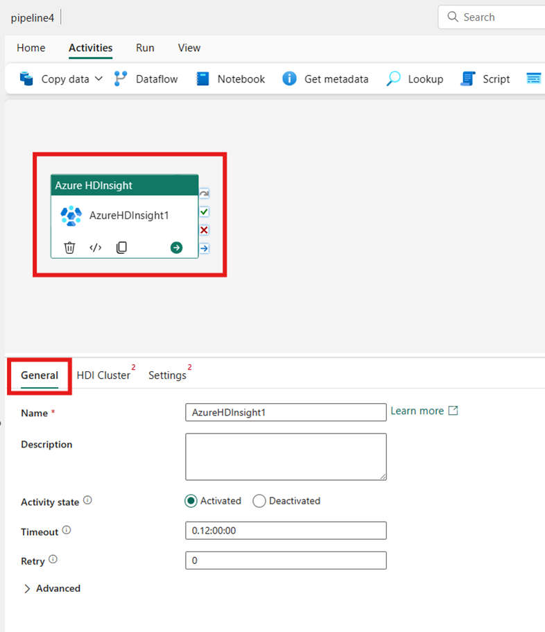Screen dimensions: 545x632
Task: Click the Search box
Action: coord(492,17)
